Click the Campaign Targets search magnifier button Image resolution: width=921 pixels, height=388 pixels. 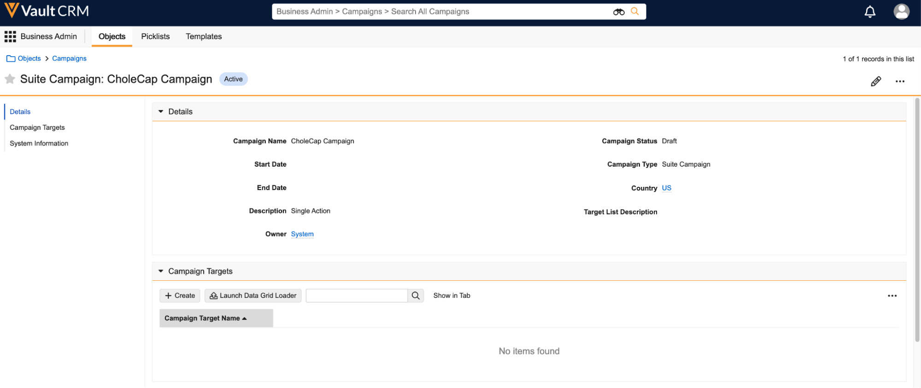(x=416, y=295)
